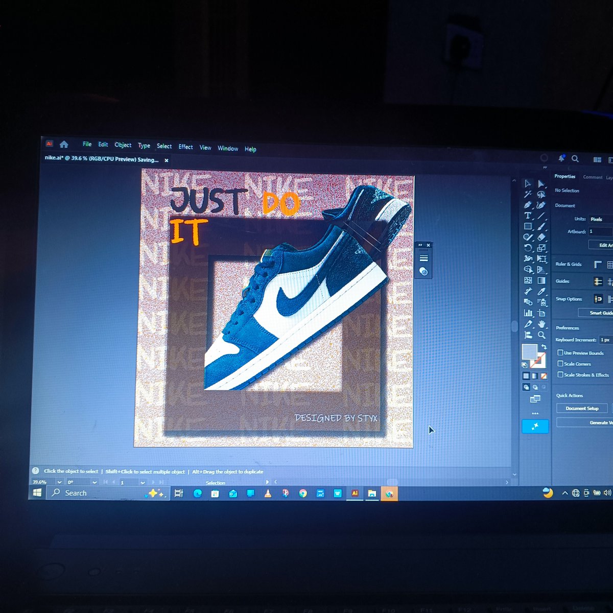Expand the toolbar via top double-arrow
This screenshot has width=613, height=613.
pos(545,168)
